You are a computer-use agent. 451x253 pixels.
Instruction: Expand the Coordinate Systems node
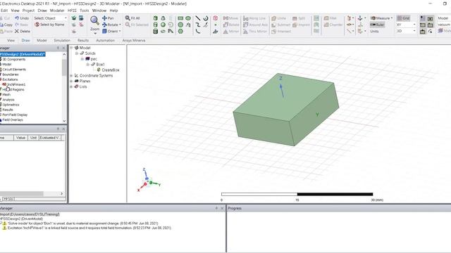coord(71,75)
